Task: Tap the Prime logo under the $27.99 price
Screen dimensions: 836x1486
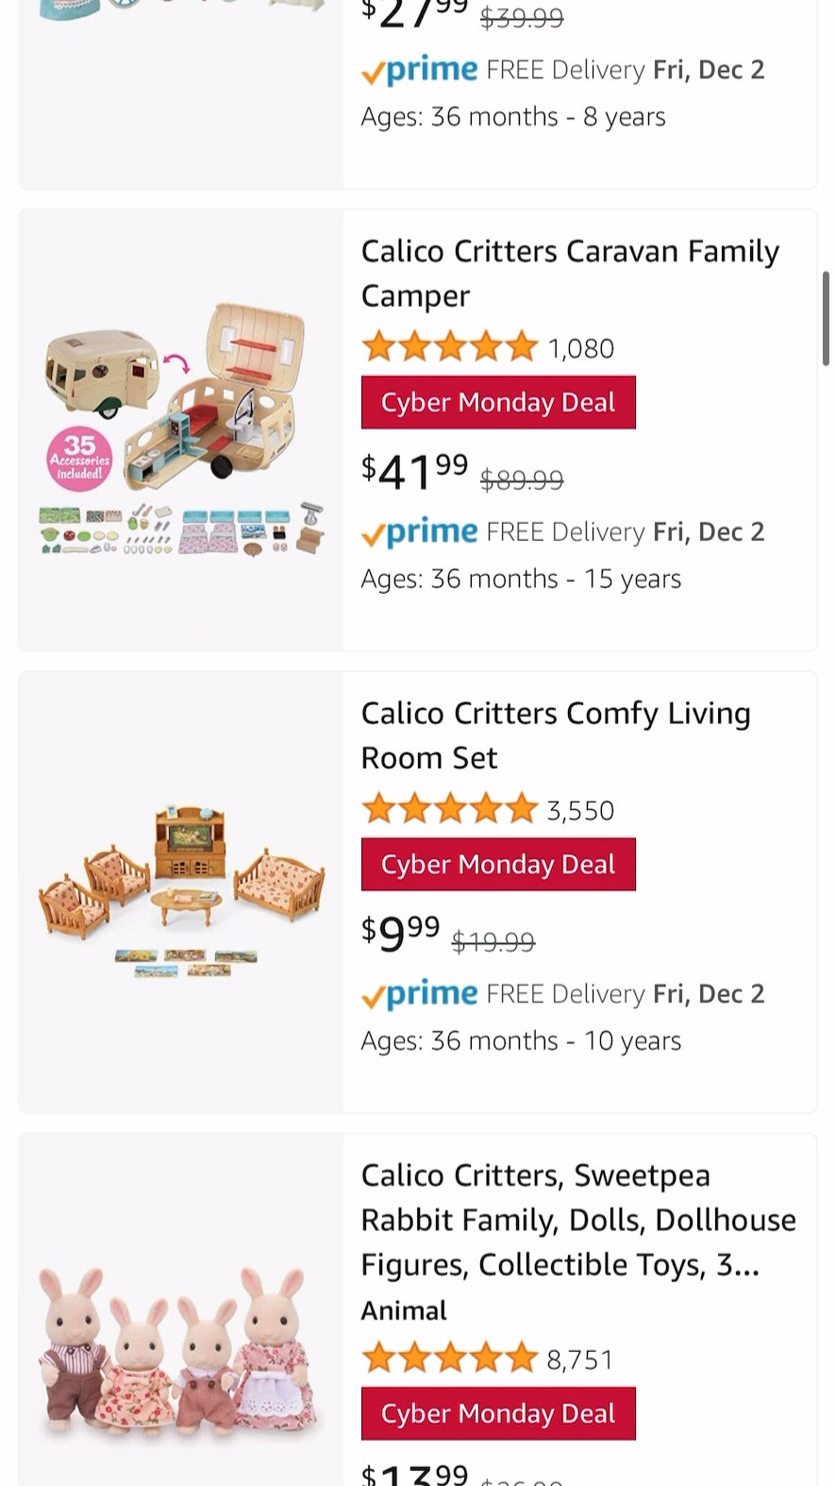Action: click(x=420, y=71)
